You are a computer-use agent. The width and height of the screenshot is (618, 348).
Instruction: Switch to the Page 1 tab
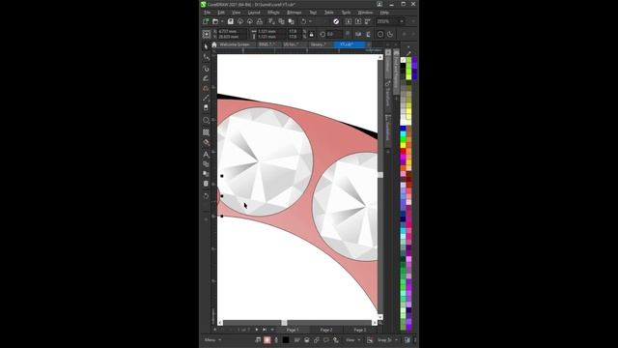(x=293, y=330)
